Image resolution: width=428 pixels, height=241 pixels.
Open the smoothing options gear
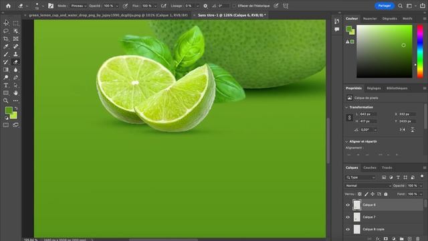pos(205,6)
